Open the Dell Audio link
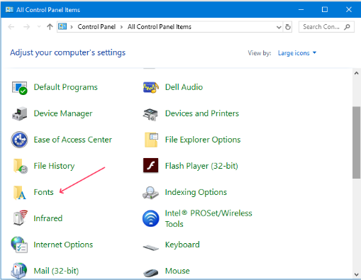Viewport: 361px width, 280px height. (184, 87)
